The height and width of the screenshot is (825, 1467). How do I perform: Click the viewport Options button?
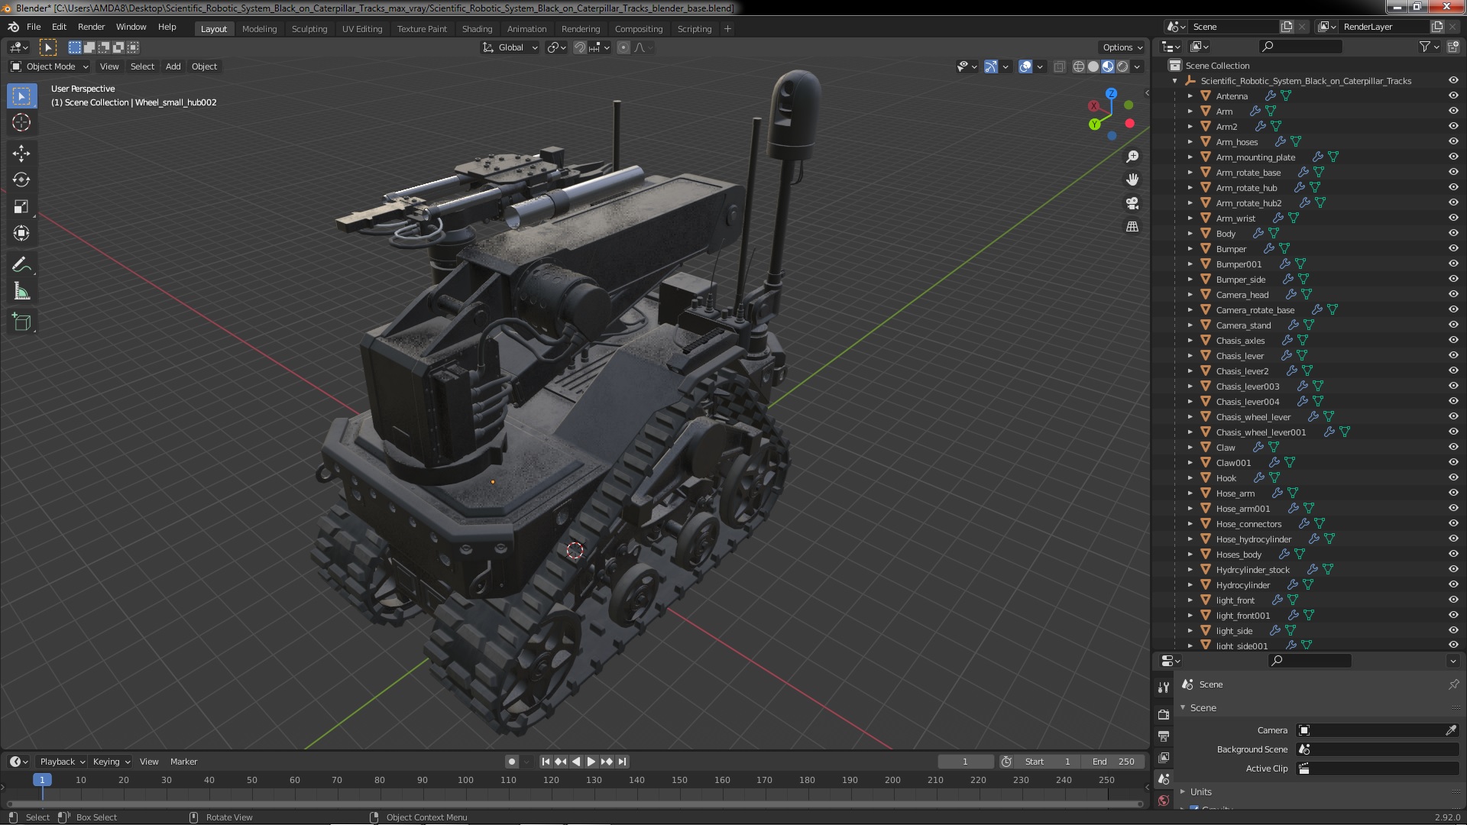[x=1122, y=47]
